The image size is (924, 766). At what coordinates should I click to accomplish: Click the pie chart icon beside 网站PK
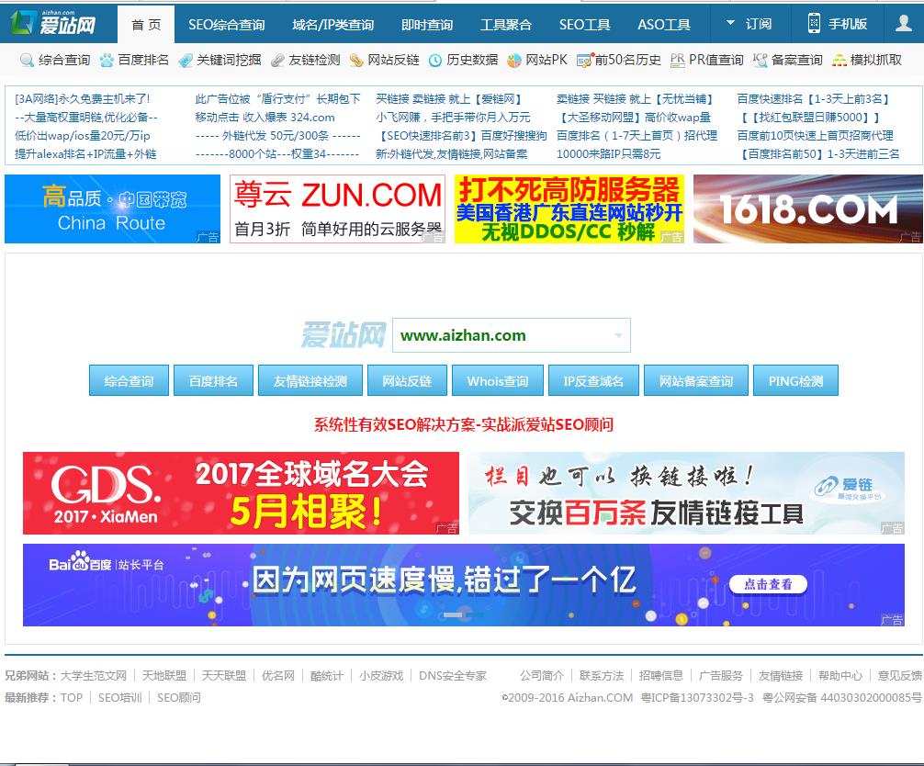coord(513,60)
